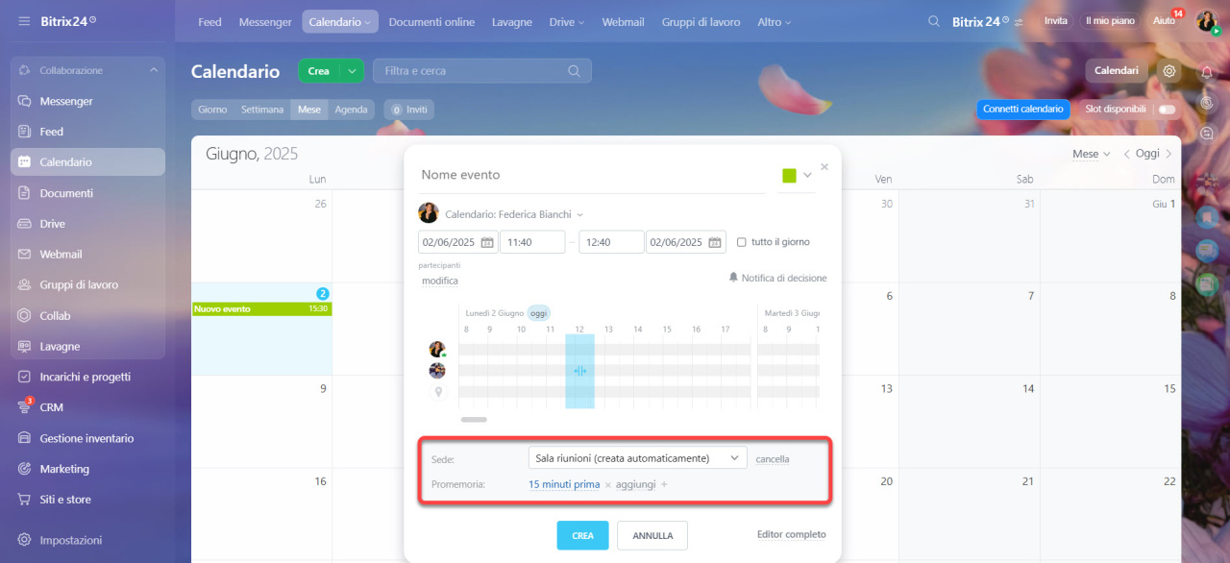The height and width of the screenshot is (563, 1230).
Task: Click the start date calendar picker icon
Action: click(x=487, y=242)
